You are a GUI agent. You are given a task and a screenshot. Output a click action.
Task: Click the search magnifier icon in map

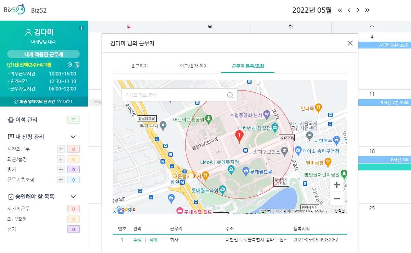230,95
